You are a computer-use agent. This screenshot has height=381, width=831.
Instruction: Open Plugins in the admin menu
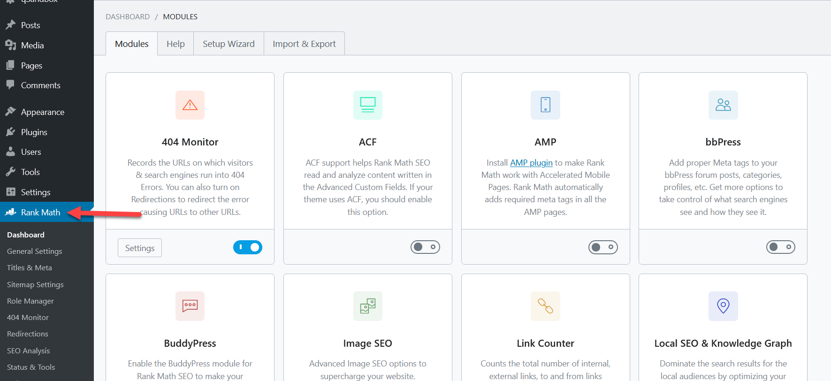[x=47, y=132]
